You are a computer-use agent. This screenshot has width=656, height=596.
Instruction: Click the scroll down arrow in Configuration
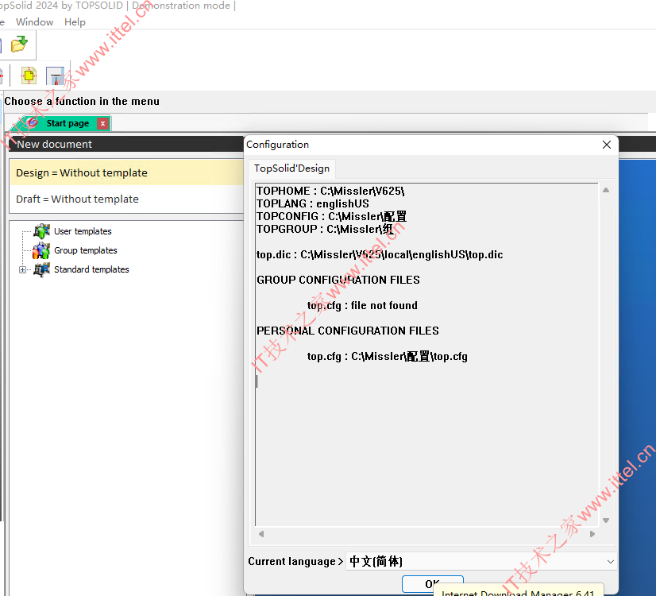[x=606, y=521]
